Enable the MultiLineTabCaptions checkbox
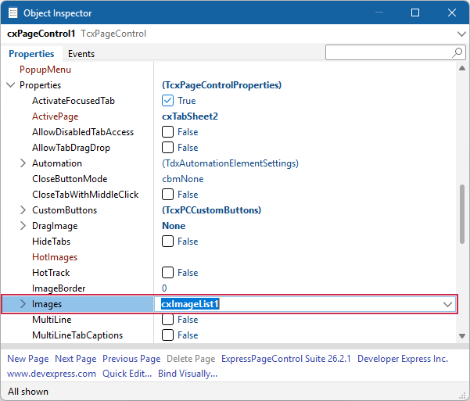Screen dimensions: 470x401 (x=167, y=335)
